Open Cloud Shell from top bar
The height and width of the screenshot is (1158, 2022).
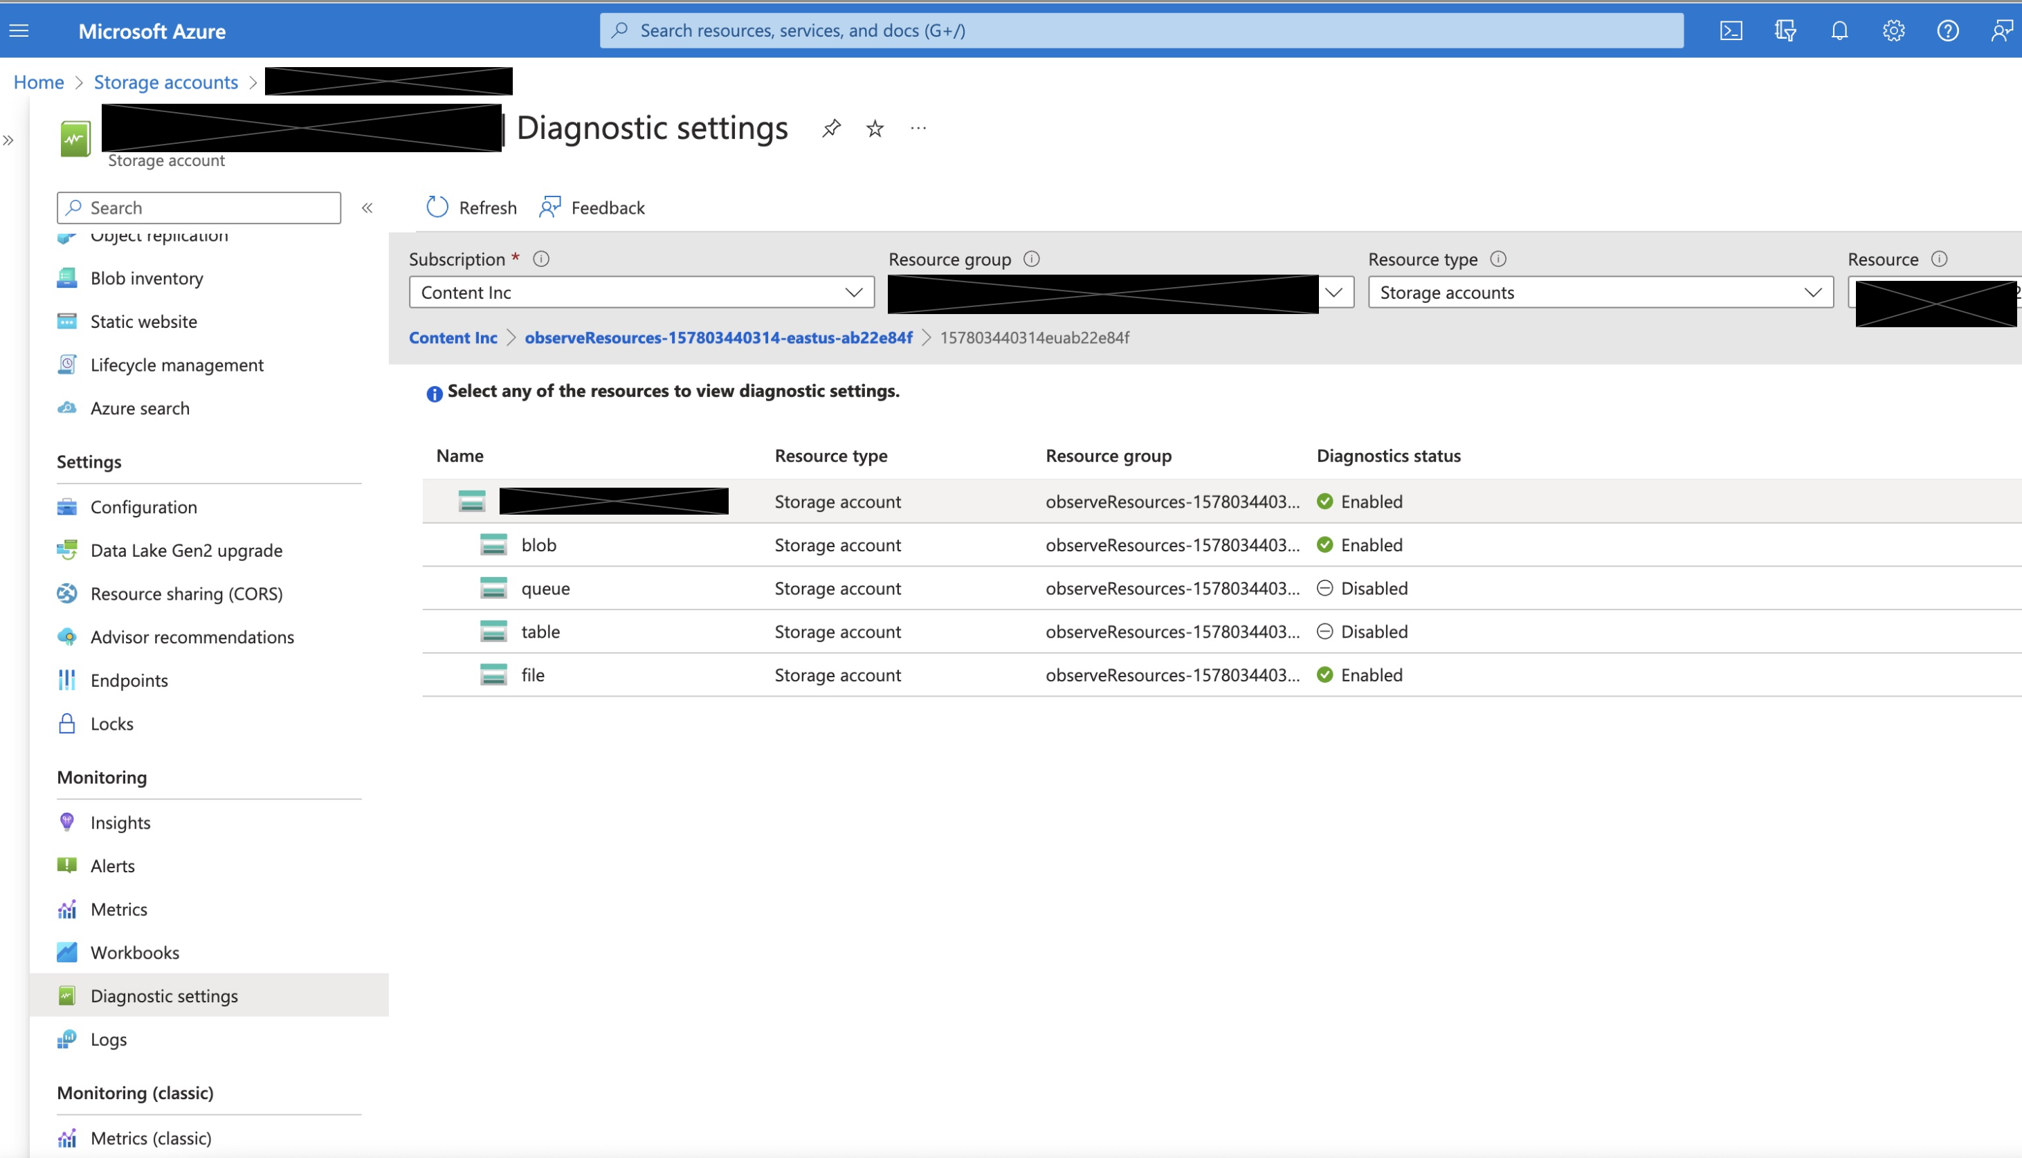[x=1730, y=31]
